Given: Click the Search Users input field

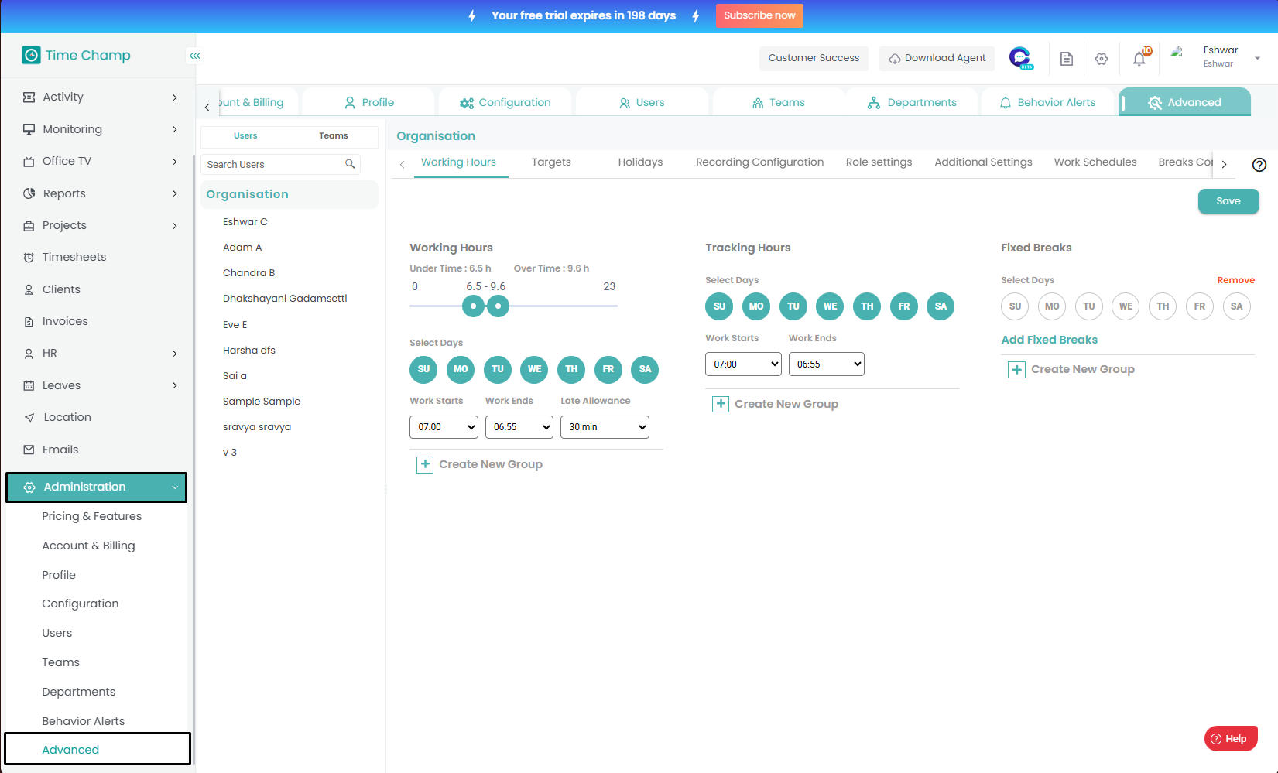Looking at the screenshot, I should pyautogui.click(x=272, y=165).
